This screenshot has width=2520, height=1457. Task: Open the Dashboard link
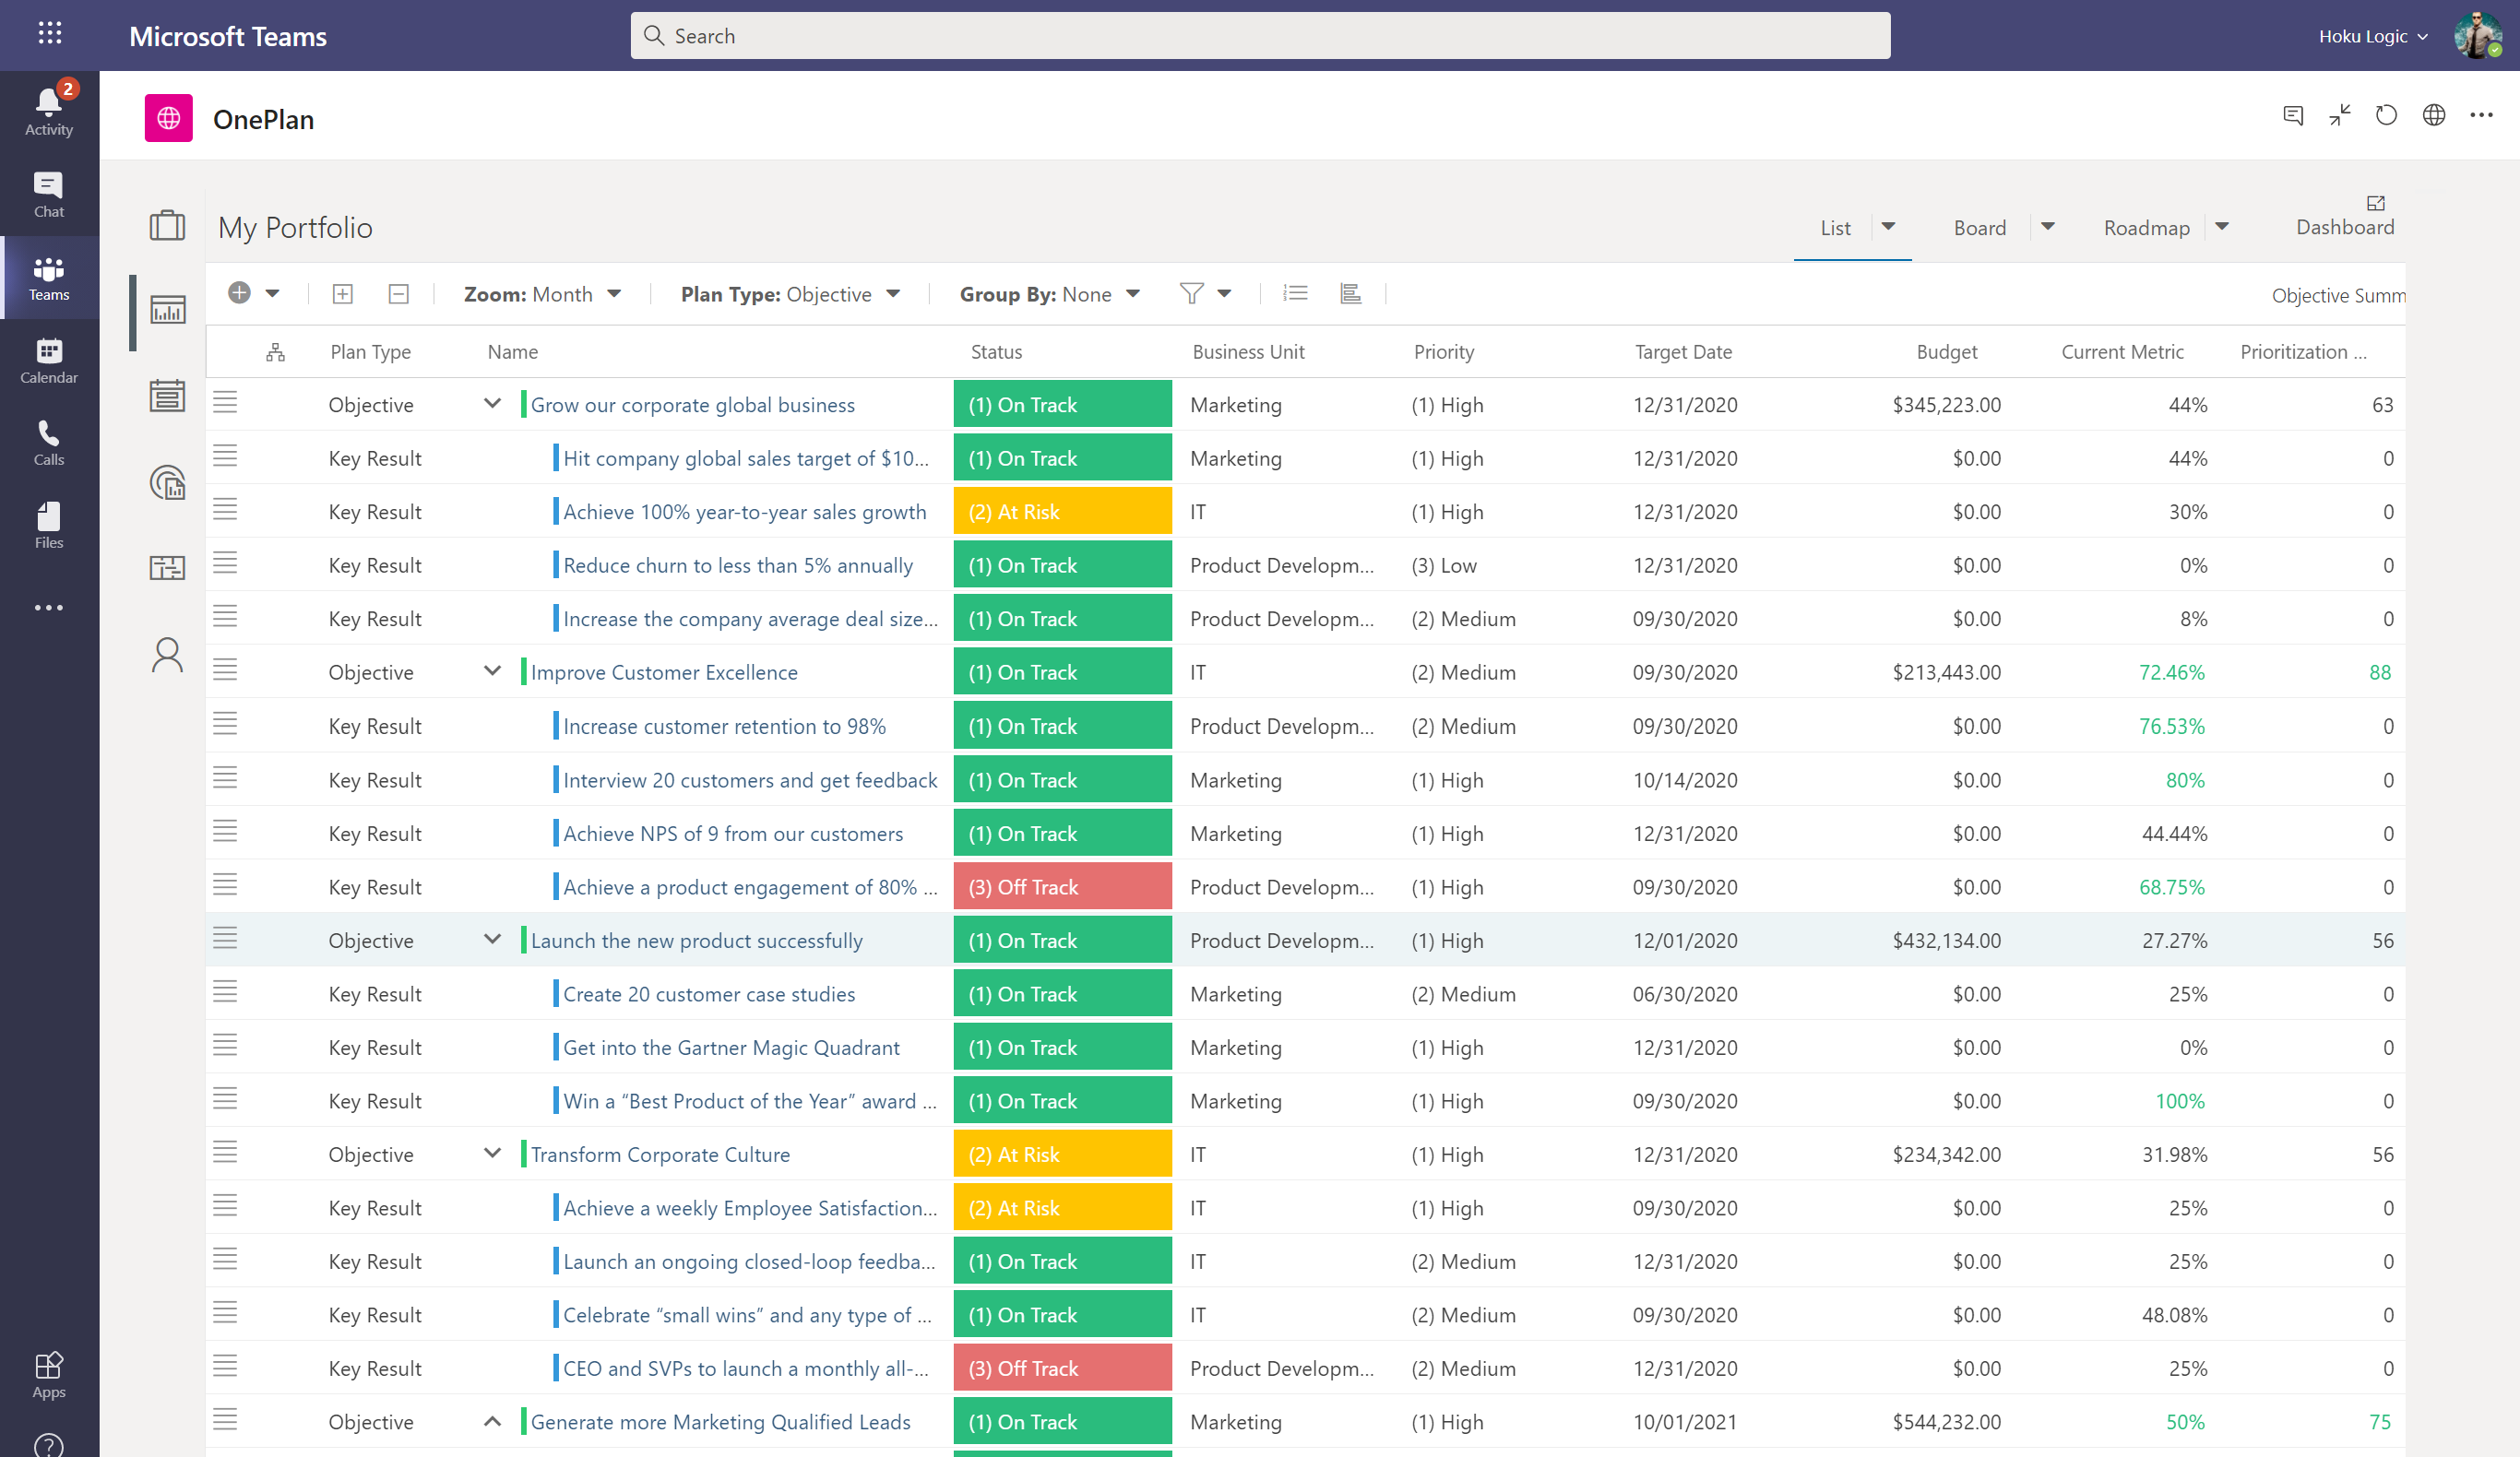(2344, 226)
